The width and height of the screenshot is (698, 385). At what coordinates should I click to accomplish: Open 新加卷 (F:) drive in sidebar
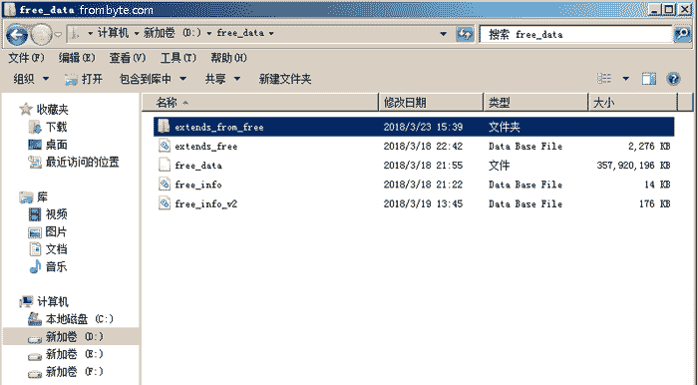click(75, 372)
